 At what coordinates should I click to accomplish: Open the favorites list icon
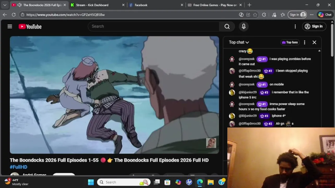283,15
